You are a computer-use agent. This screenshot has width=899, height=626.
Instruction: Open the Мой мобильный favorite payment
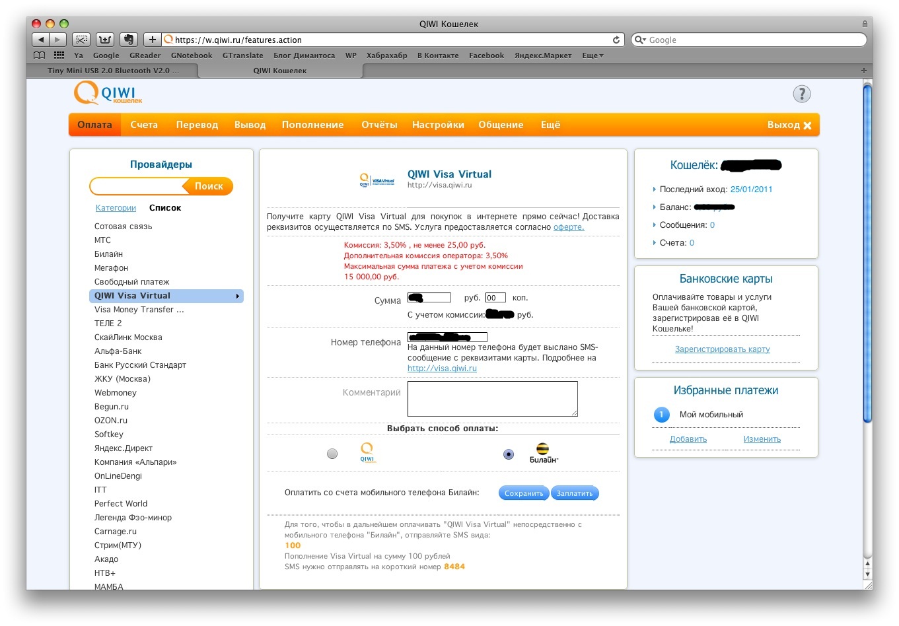click(711, 415)
